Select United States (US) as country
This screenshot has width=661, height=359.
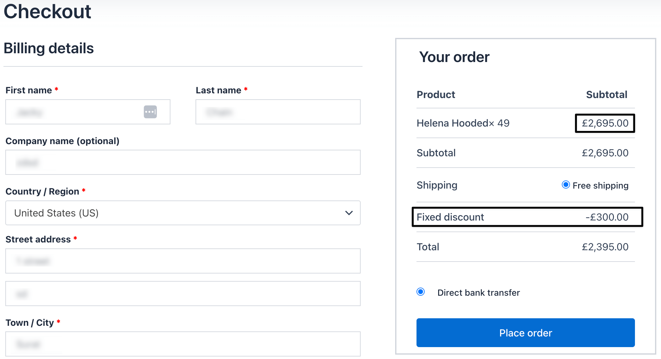point(183,213)
